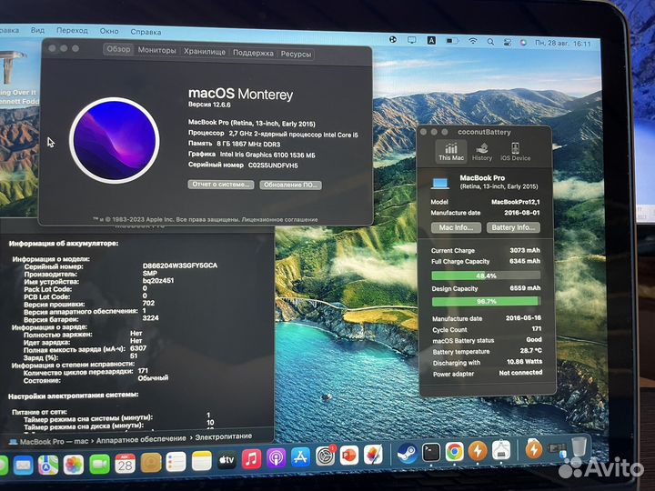The height and width of the screenshot is (491, 655).
Task: Open the iOS Device view in coconutBattery
Action: tap(515, 151)
